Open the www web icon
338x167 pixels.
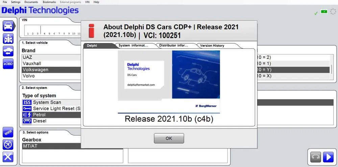point(8,132)
